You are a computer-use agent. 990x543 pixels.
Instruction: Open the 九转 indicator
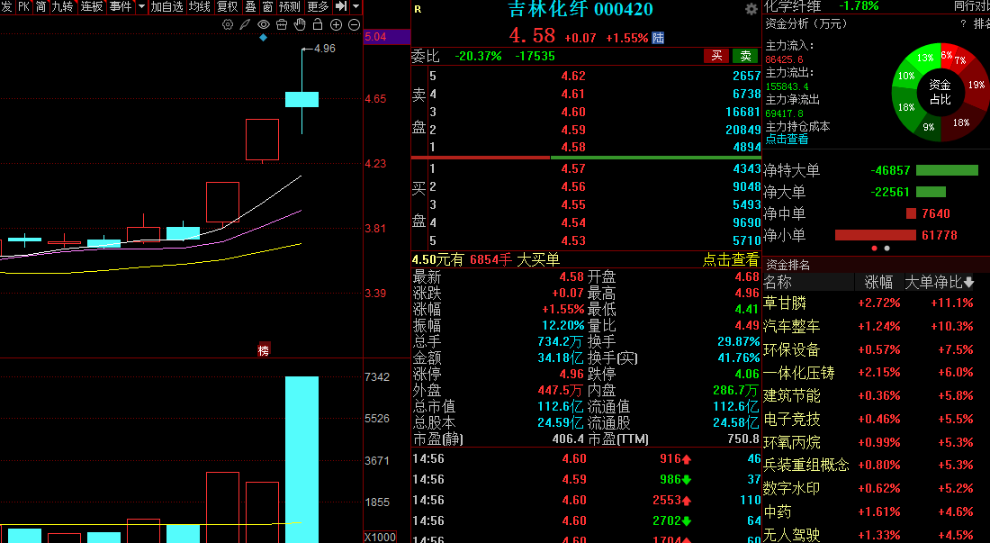point(62,6)
